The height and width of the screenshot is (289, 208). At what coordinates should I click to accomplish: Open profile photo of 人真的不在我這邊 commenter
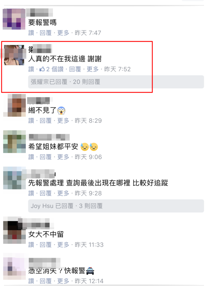point(14,55)
